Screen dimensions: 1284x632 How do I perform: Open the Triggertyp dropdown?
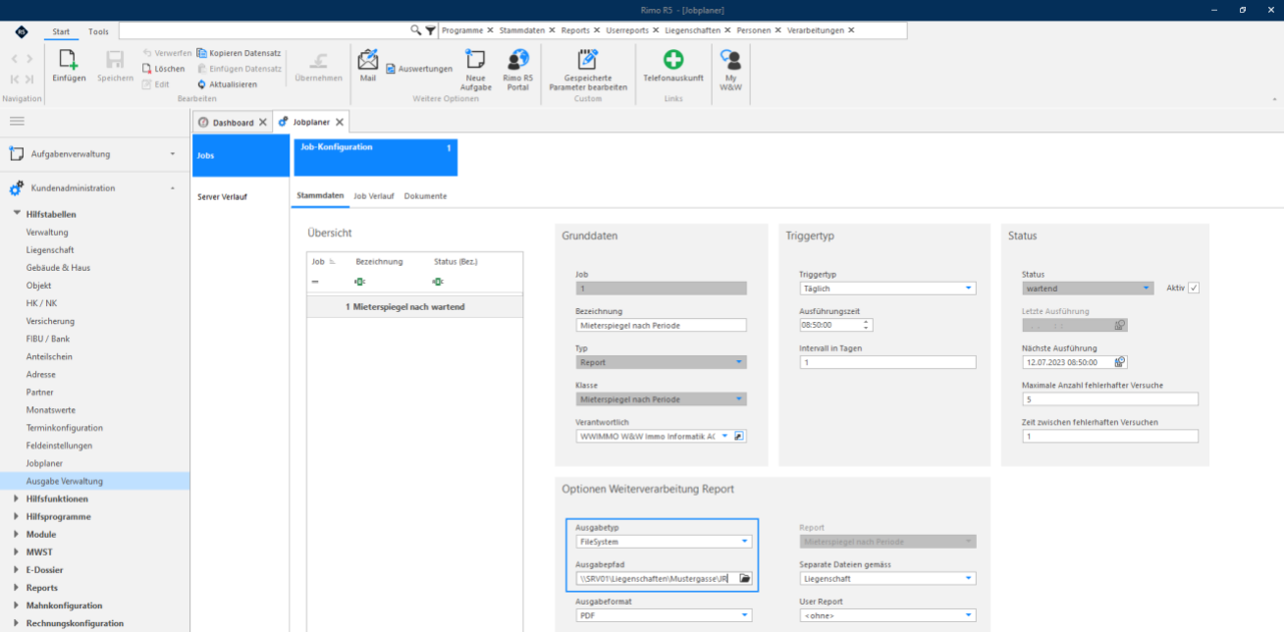(x=969, y=289)
